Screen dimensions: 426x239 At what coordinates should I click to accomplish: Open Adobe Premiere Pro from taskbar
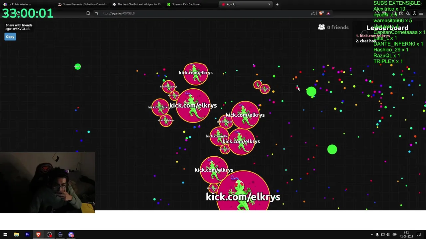tap(27, 235)
